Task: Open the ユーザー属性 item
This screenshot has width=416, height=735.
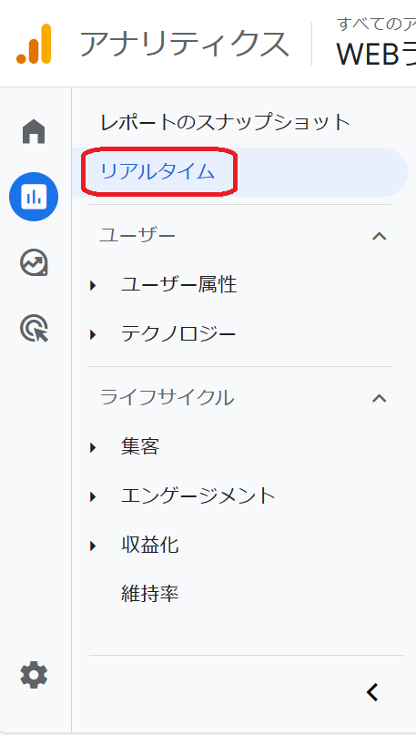Action: coord(179,285)
